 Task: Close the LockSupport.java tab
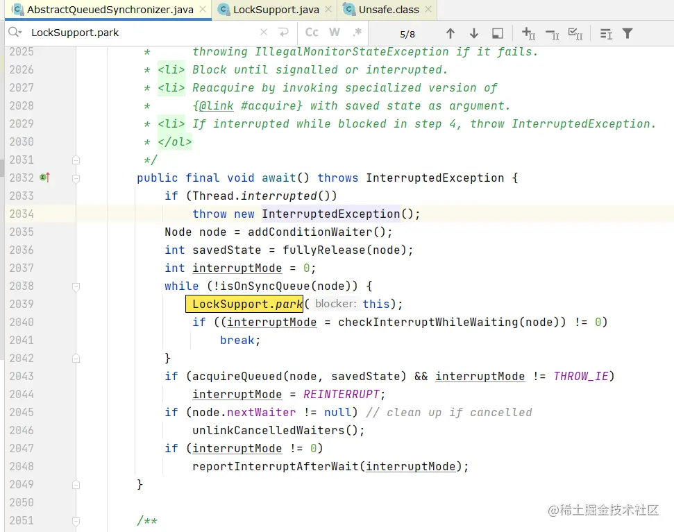tap(328, 9)
